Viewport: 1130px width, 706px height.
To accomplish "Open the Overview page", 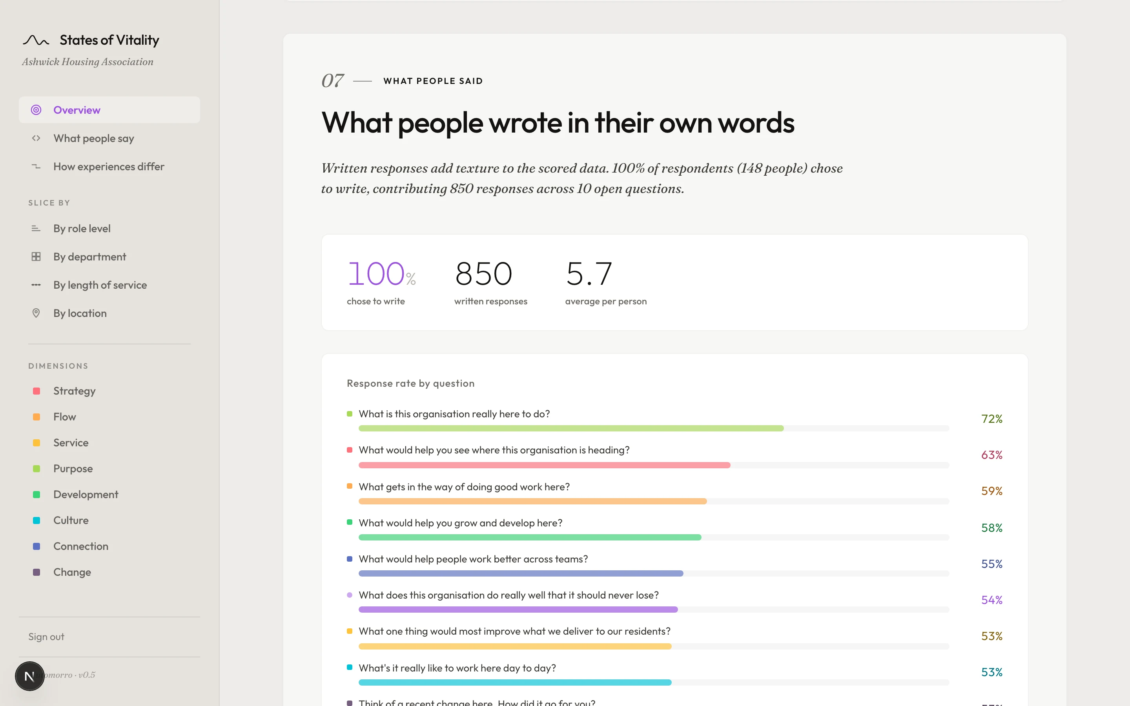I will [x=109, y=110].
